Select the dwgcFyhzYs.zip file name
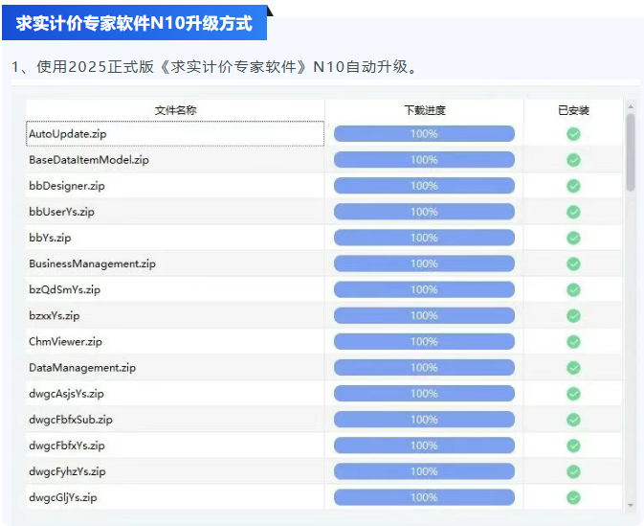Viewport: 644px width, 526px height. coord(67,471)
